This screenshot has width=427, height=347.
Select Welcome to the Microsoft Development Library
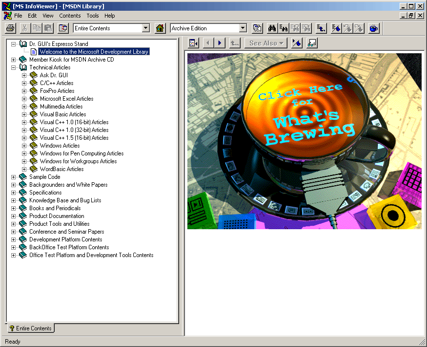pyautogui.click(x=94, y=51)
